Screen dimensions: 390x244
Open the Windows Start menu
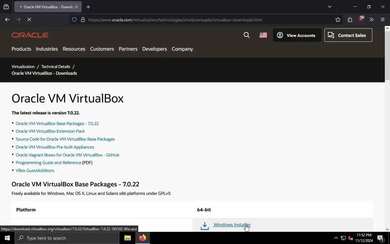(7, 238)
